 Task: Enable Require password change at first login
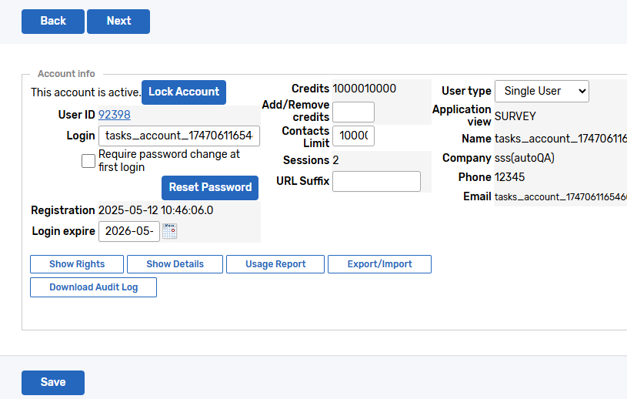(88, 161)
